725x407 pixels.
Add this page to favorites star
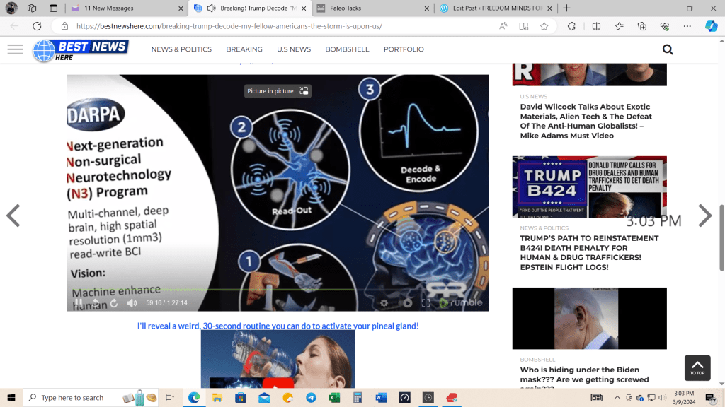[544, 26]
